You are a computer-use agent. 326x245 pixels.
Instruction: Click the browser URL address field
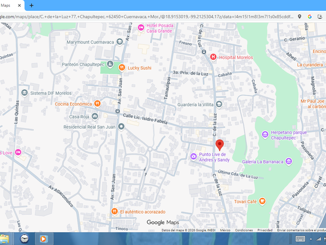pos(148,17)
